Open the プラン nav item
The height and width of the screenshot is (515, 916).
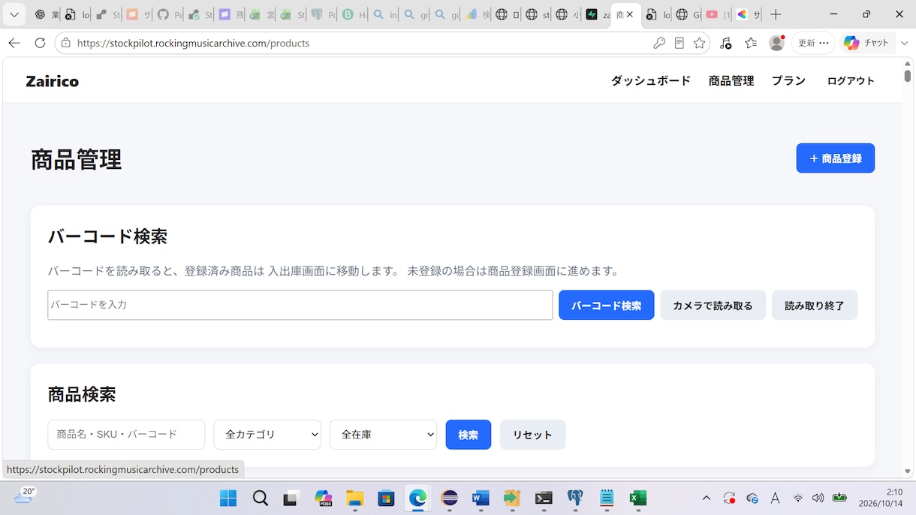pyautogui.click(x=788, y=81)
